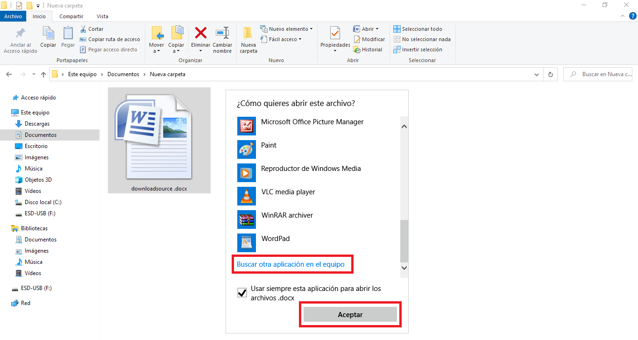Viewport: 638px width, 340px height.
Task: Select Este equipo in navigation pane
Action: pos(30,113)
